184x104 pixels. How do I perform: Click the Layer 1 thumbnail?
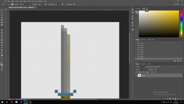click(x=139, y=75)
